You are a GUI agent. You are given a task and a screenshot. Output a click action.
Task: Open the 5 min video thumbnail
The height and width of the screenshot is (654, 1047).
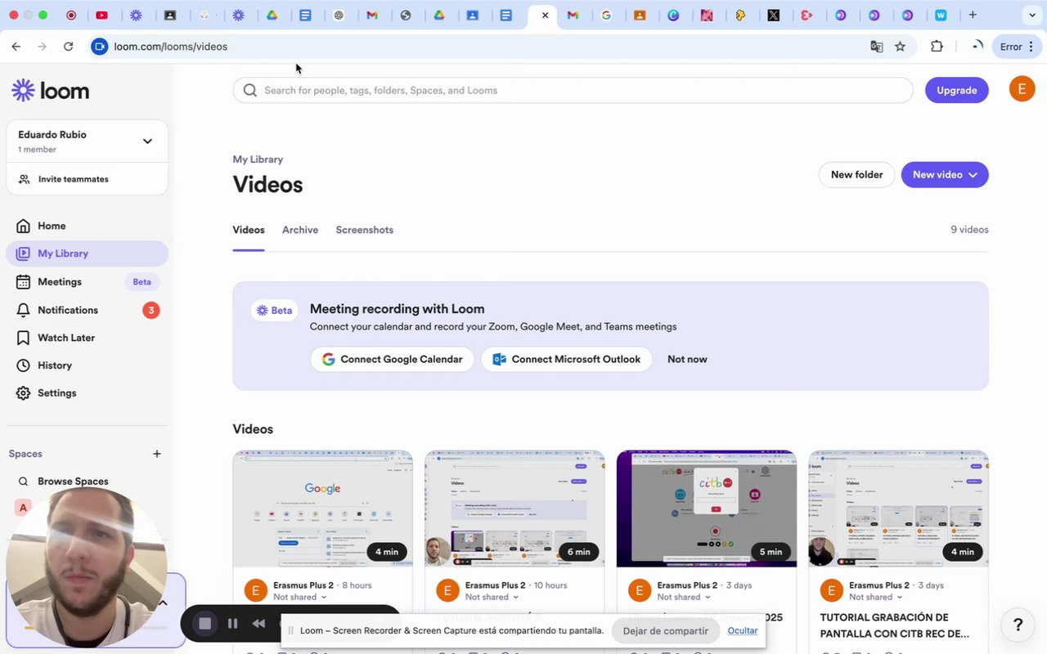point(707,508)
